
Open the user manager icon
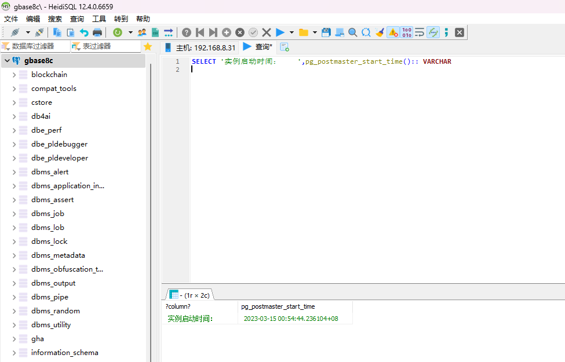click(142, 32)
